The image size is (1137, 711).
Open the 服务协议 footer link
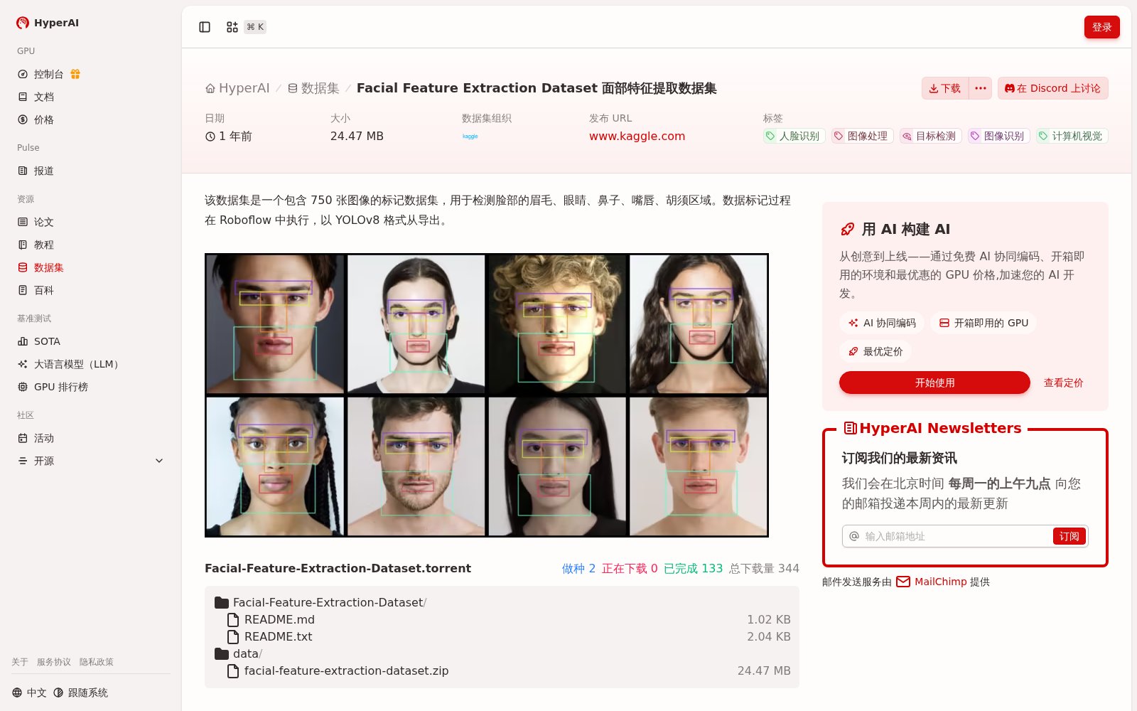(x=54, y=662)
